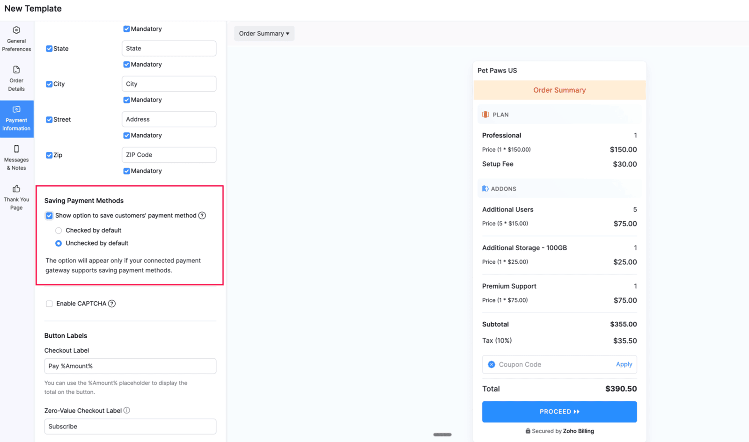
Task: Grab the preview panel drag handle
Action: pos(442,435)
